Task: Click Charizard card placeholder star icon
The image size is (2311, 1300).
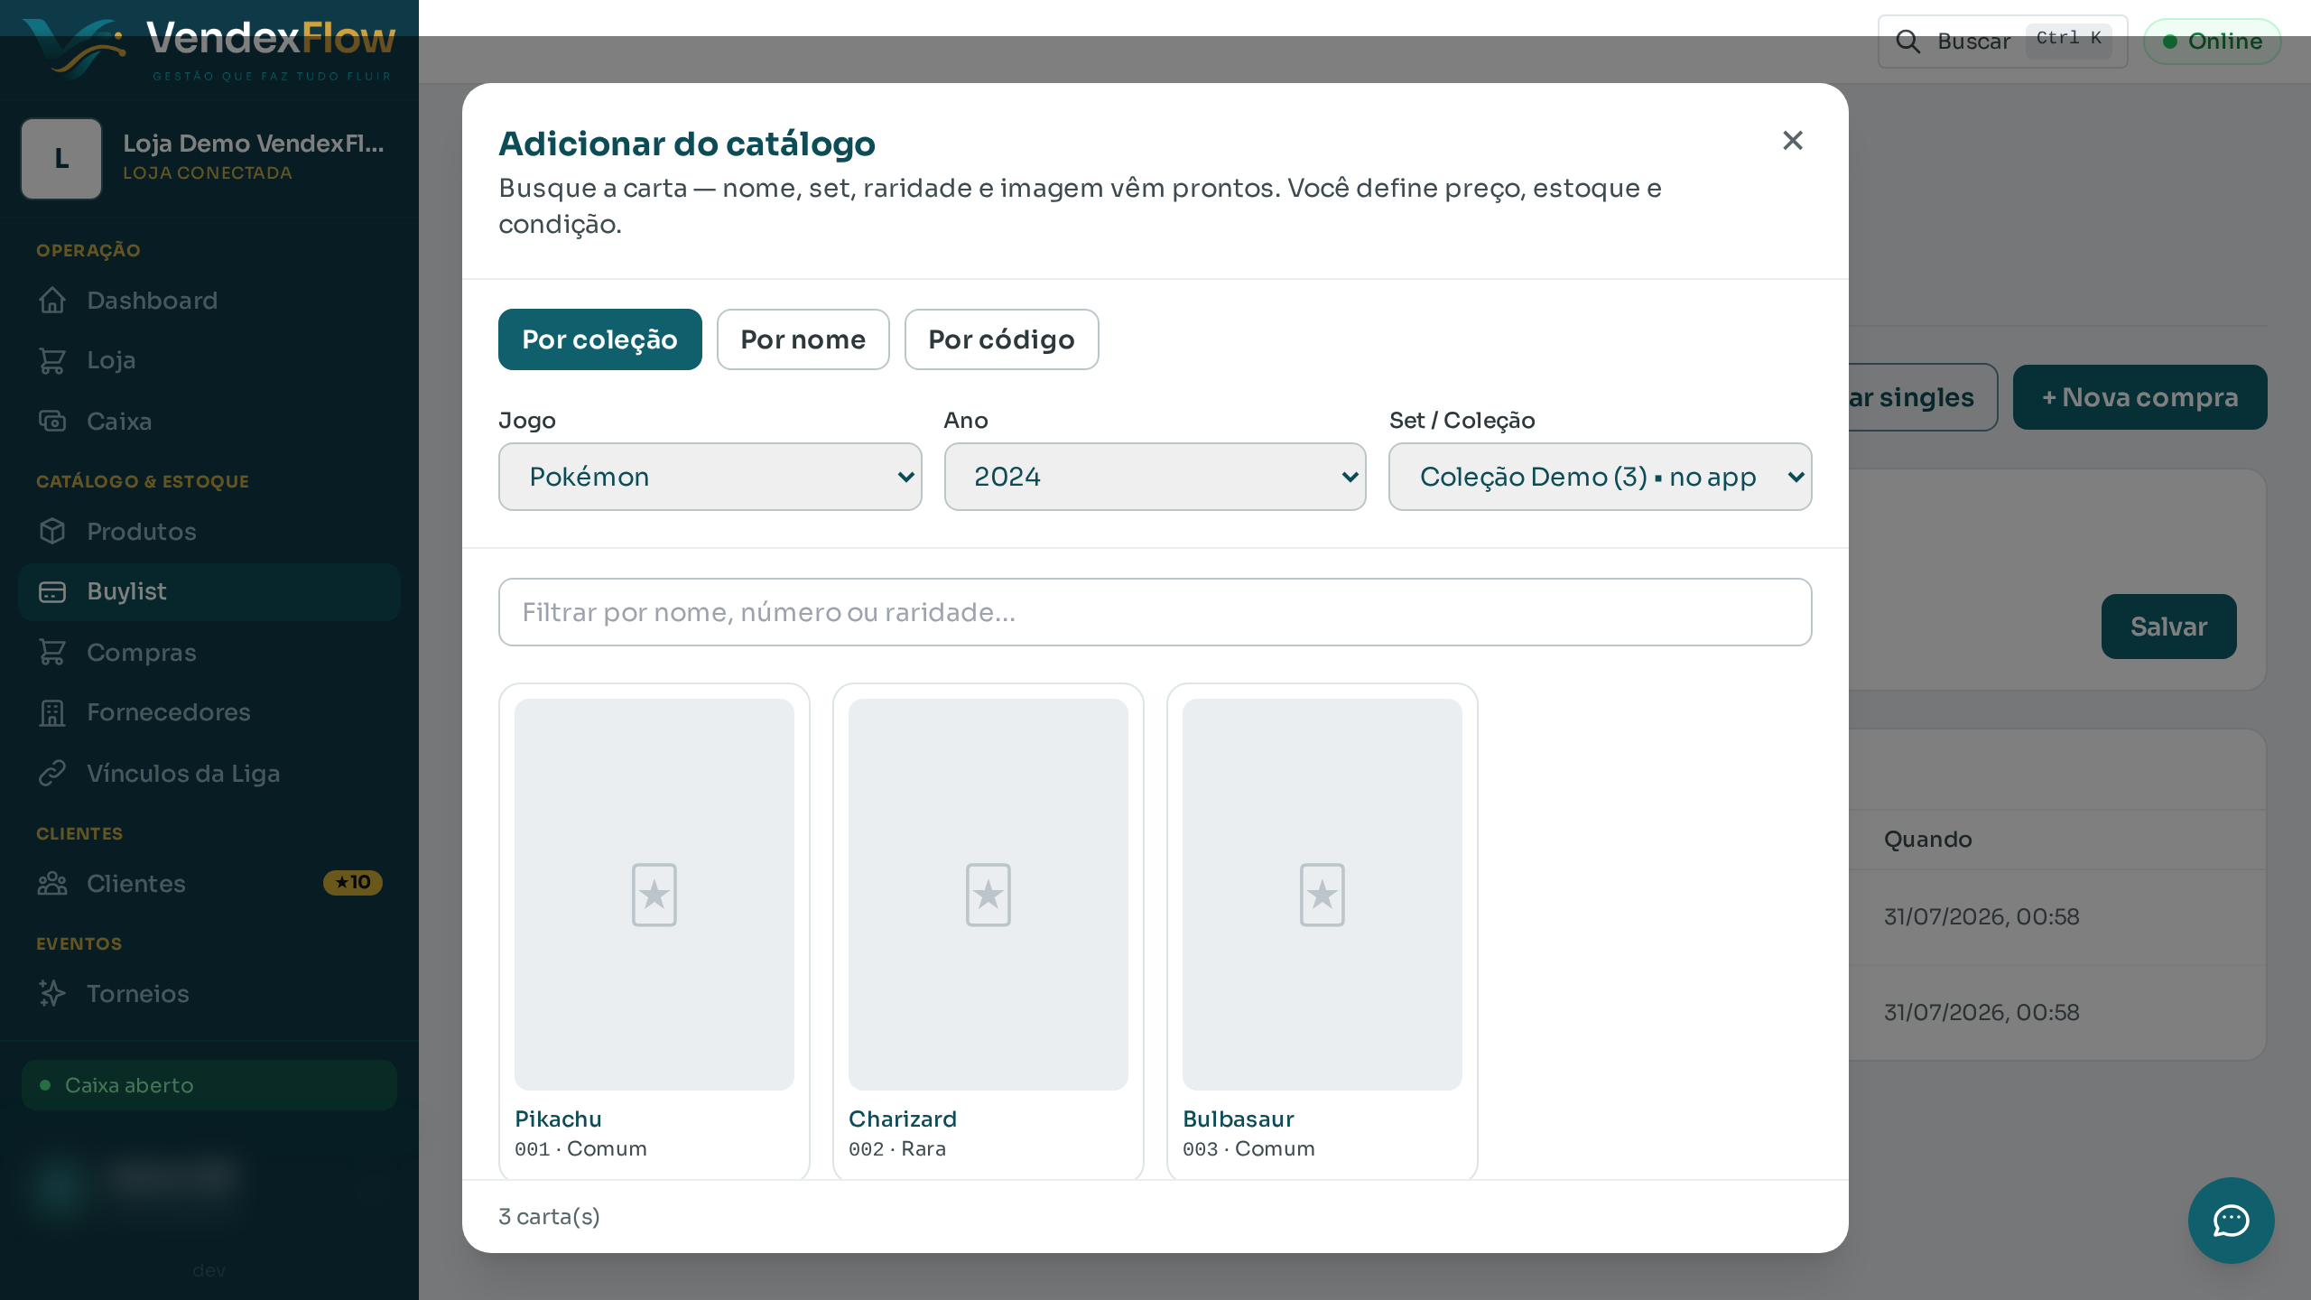Action: point(988,895)
